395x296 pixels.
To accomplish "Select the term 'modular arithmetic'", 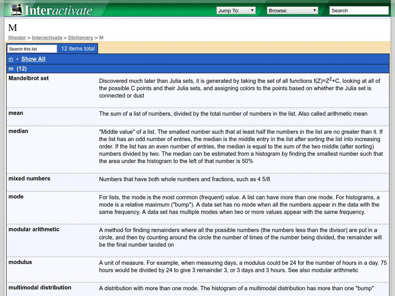I will click(x=34, y=229).
